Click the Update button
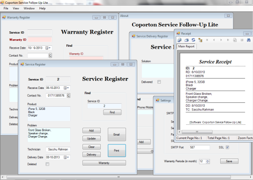 coord(91,138)
